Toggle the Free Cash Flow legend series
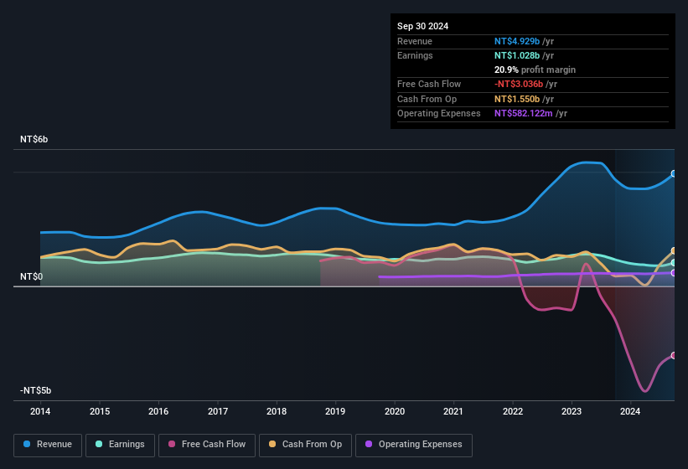 [207, 445]
